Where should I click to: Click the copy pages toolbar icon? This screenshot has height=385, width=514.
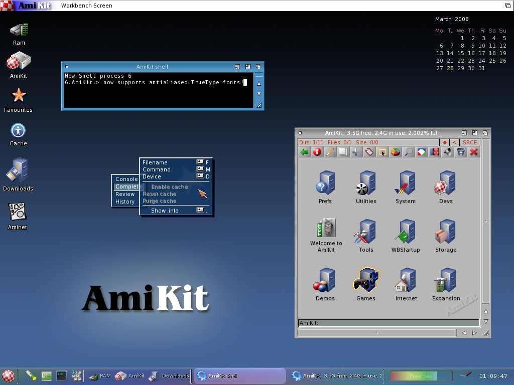(x=343, y=152)
